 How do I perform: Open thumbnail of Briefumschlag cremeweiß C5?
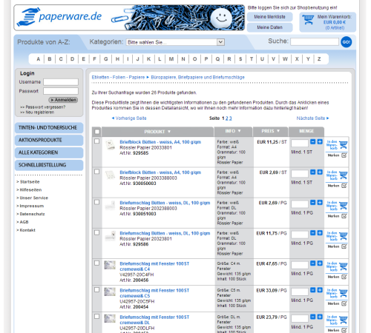(x=110, y=292)
